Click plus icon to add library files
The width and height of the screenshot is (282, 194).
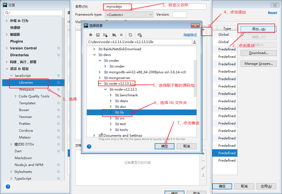point(203,30)
